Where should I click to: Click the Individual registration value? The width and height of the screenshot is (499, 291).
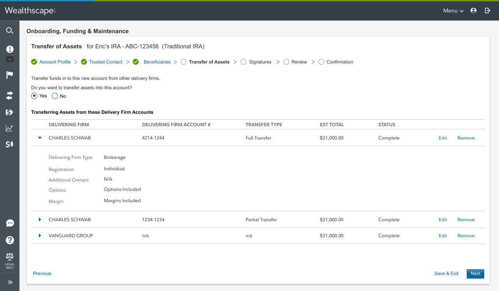tap(114, 169)
